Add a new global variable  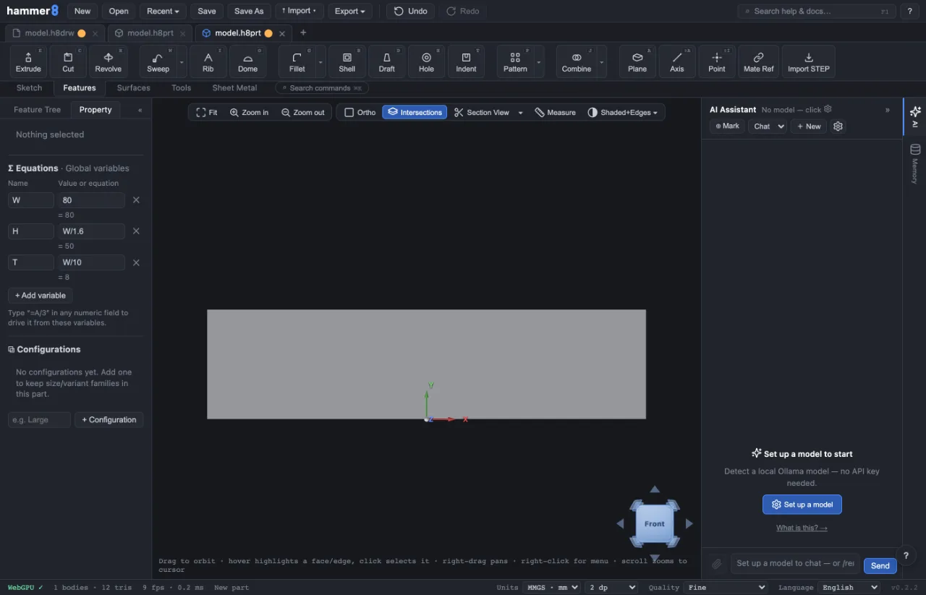click(41, 295)
